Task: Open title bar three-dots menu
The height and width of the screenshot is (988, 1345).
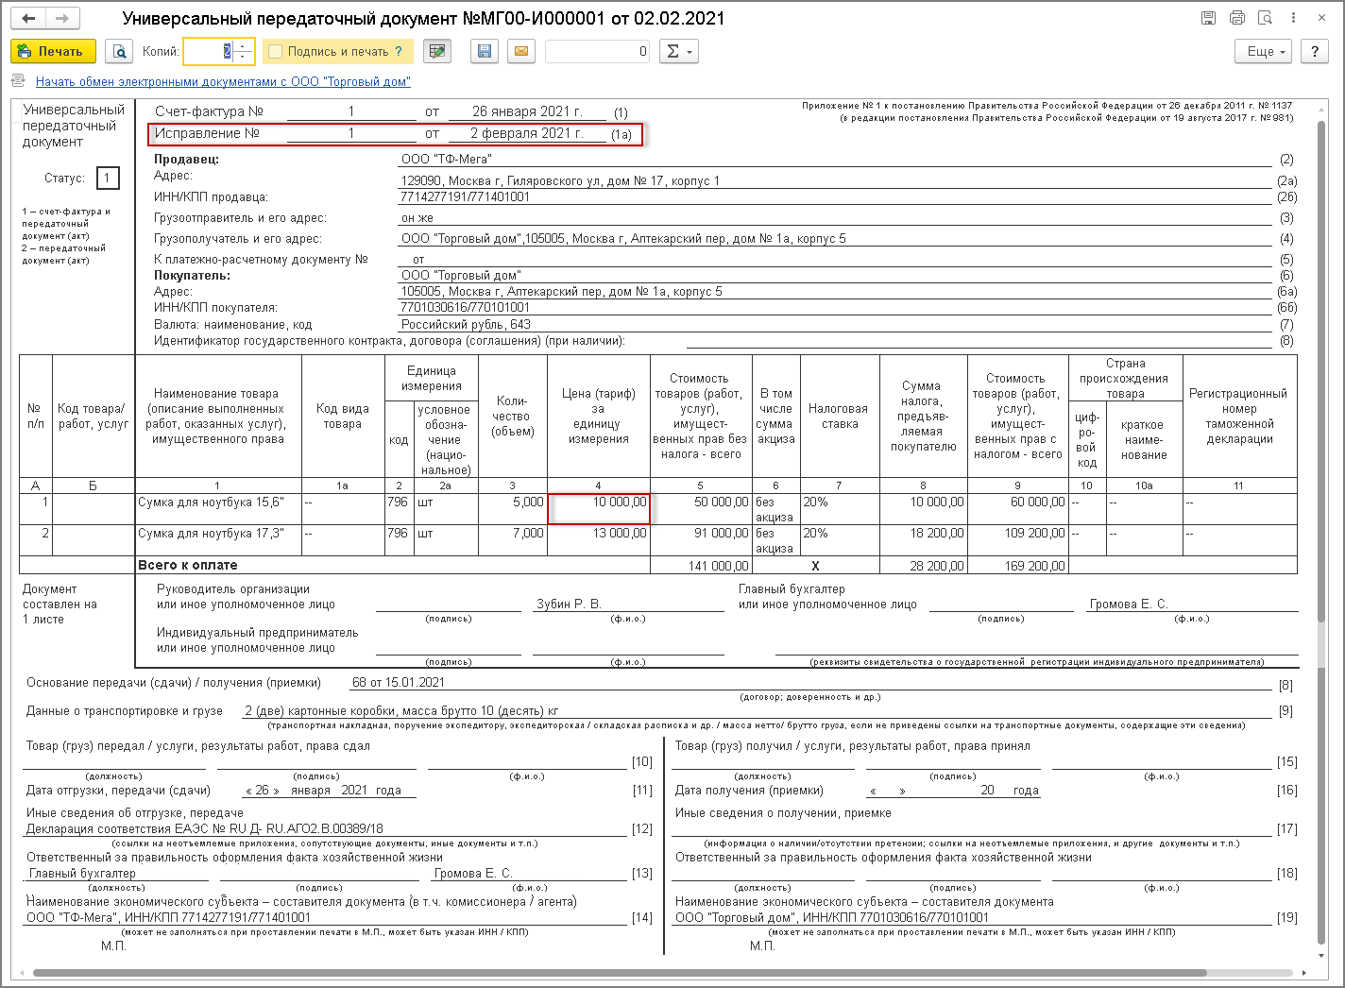Action: pyautogui.click(x=1293, y=18)
